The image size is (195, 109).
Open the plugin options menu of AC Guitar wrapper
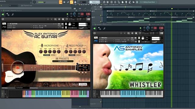(x=3, y=15)
